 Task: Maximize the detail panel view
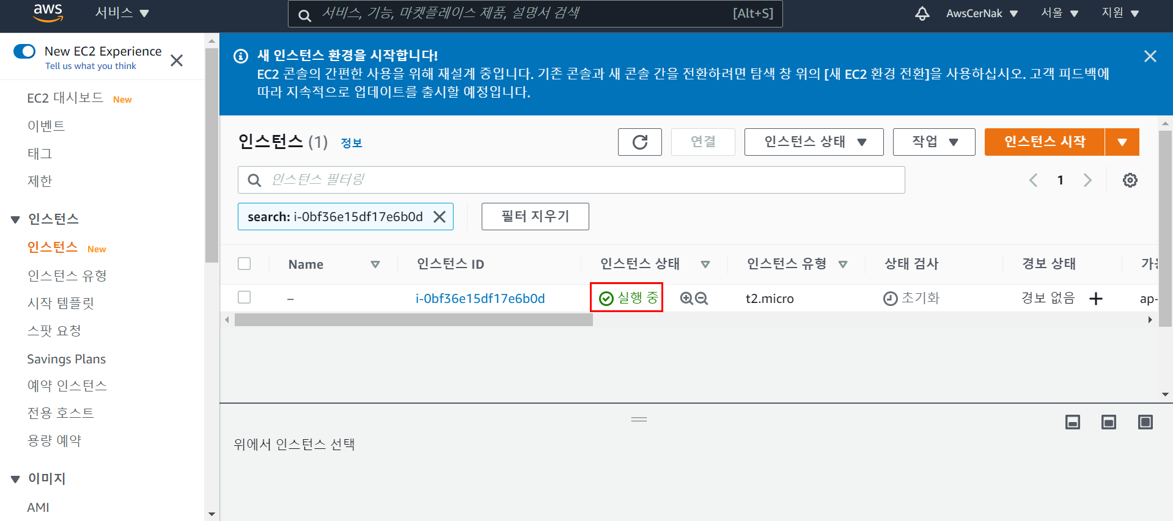[1145, 422]
